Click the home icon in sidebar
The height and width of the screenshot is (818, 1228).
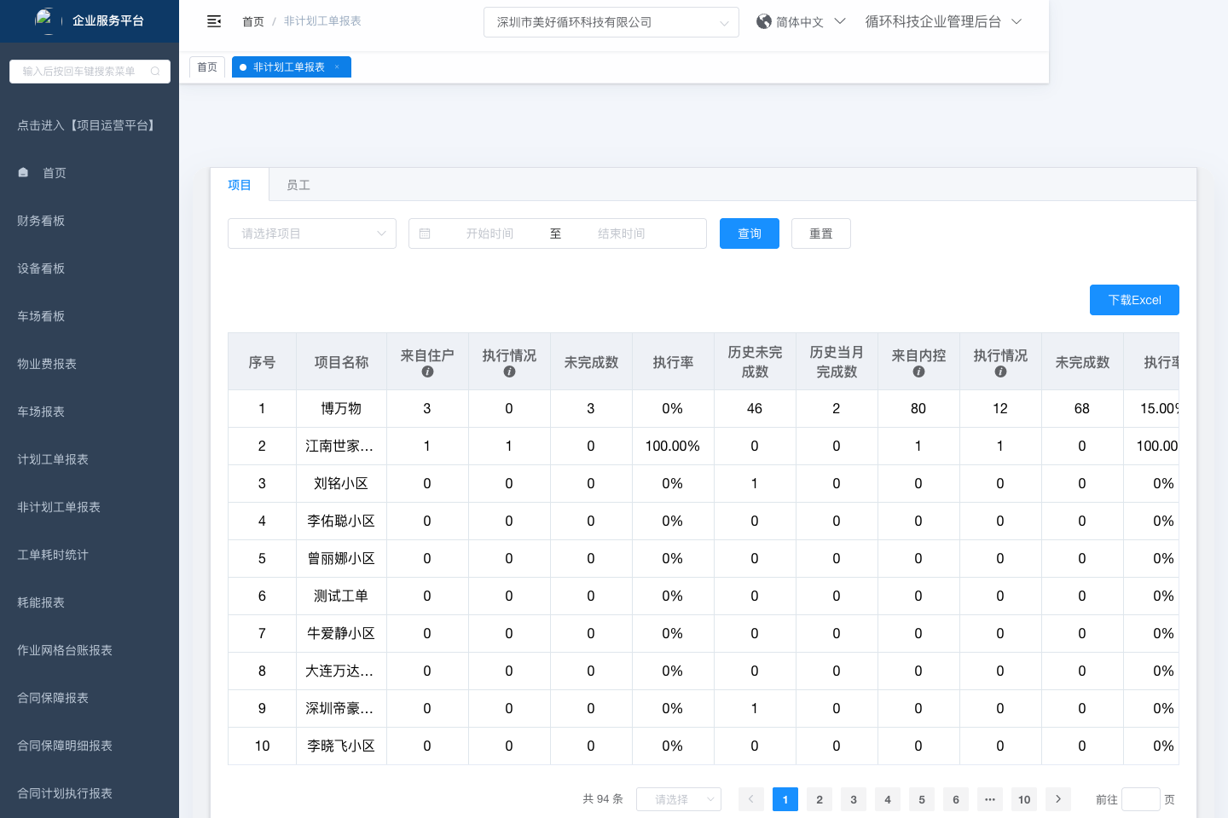point(24,173)
